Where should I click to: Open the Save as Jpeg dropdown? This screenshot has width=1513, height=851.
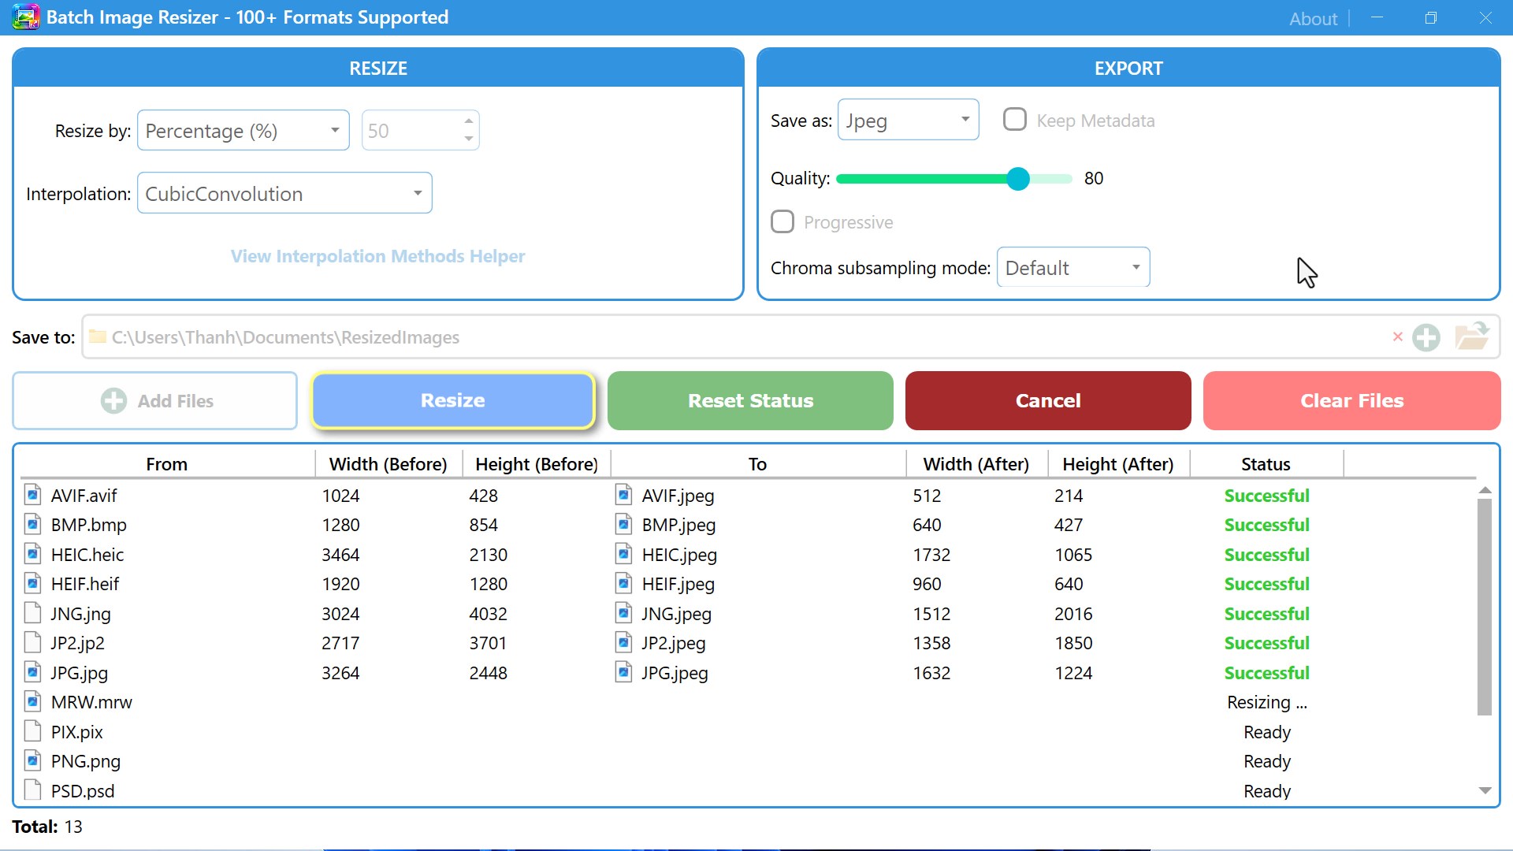pos(907,121)
